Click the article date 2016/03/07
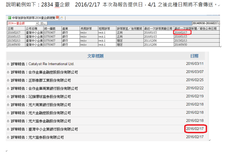The width and height of the screenshot is (226, 154). [x=195, y=72]
